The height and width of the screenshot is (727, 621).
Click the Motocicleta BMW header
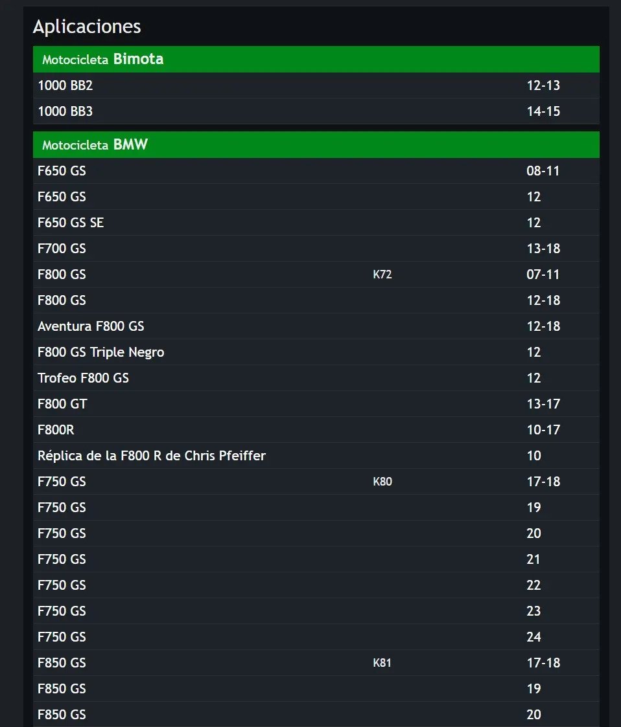[x=316, y=144]
